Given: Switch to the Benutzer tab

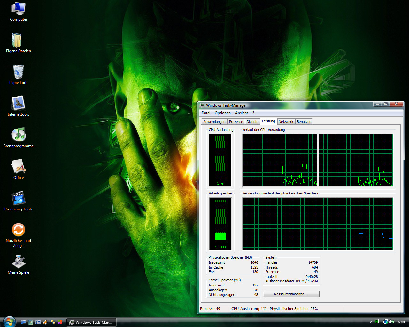Looking at the screenshot, I should [304, 122].
